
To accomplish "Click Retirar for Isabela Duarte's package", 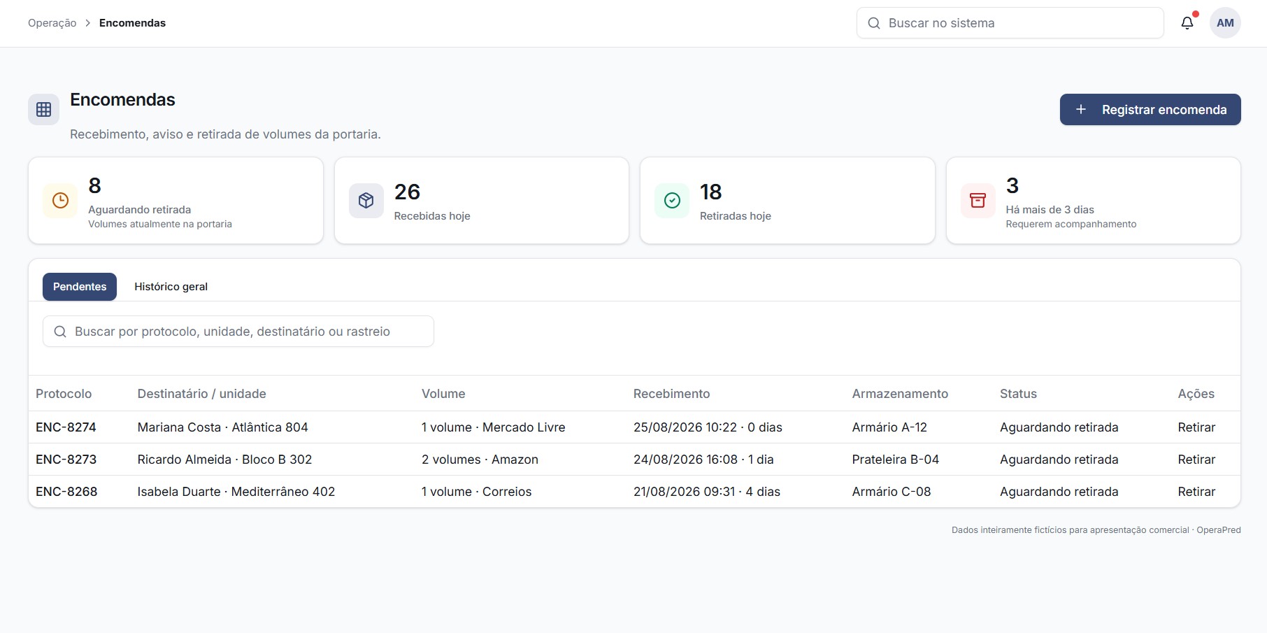I will tap(1196, 492).
